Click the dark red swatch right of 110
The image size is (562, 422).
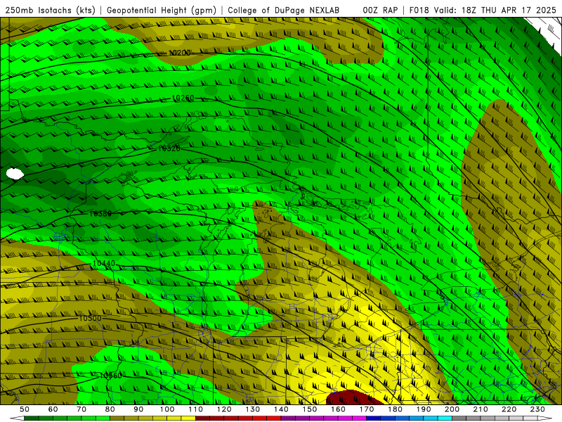click(203, 418)
